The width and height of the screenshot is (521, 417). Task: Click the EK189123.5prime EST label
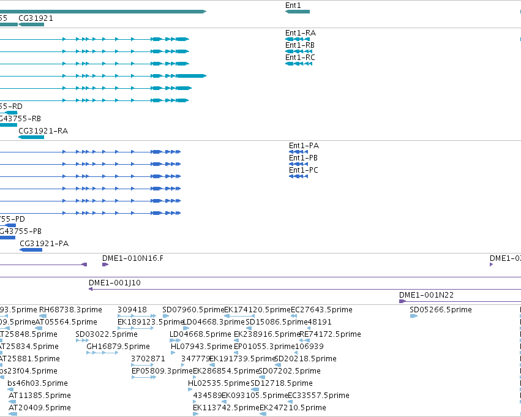(x=151, y=322)
